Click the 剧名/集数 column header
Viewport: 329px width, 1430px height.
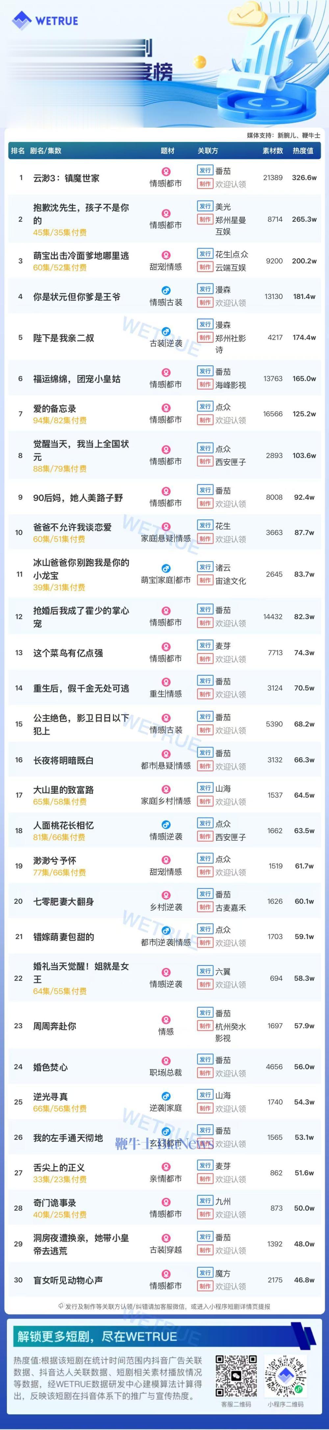45,150
